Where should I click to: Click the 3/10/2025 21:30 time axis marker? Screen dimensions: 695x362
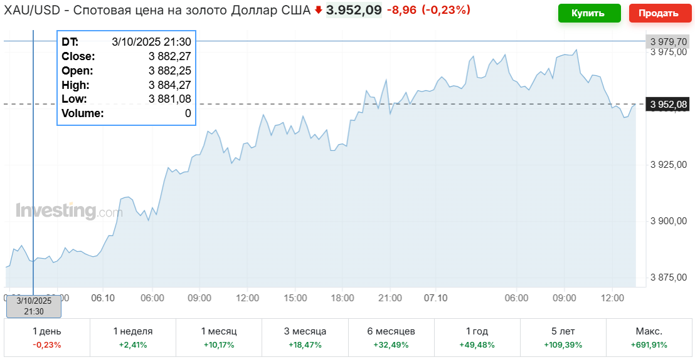click(34, 306)
